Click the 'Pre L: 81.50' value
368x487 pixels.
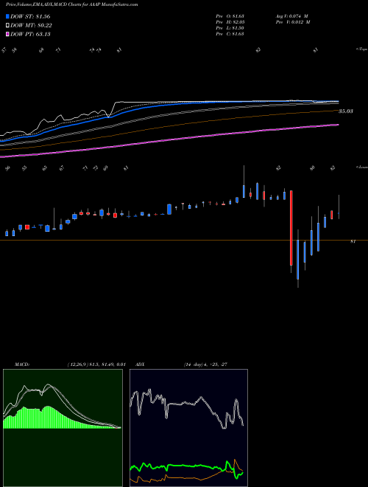[x=230, y=28]
